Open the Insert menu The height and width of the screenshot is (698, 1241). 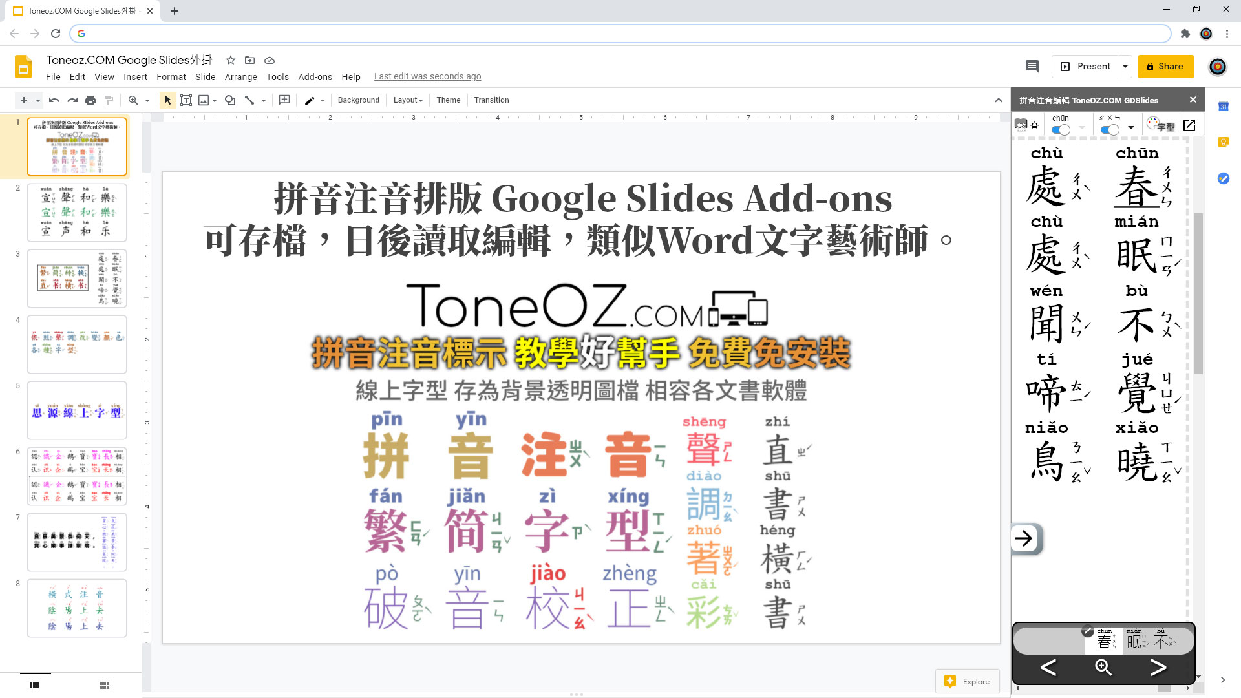[x=135, y=77]
